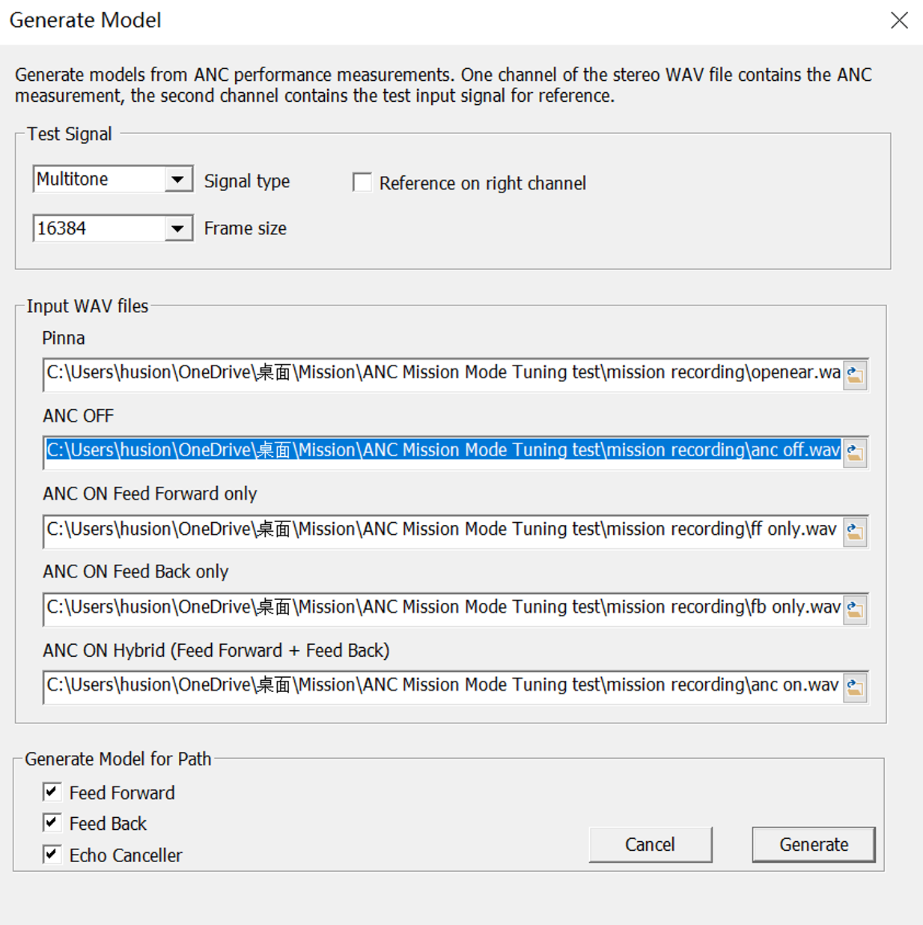Click browse icon for ANC OFF file

855,452
